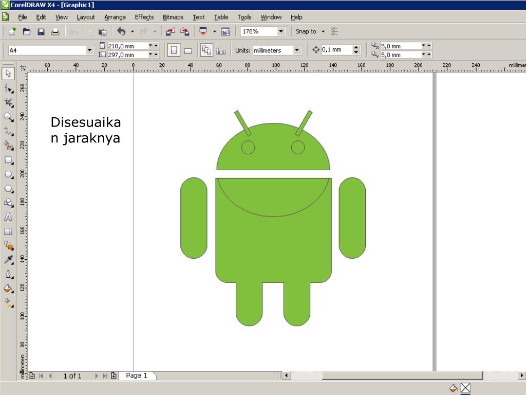Viewport: 526px width, 395px height.
Task: Select the Table tool
Action: click(8, 231)
